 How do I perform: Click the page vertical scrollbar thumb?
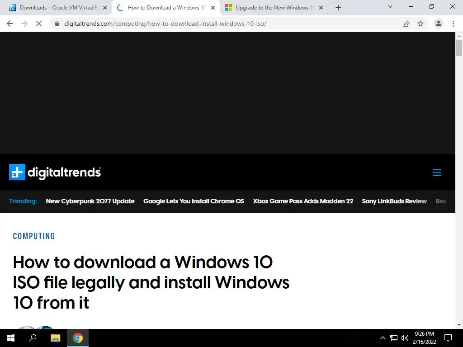pos(459,47)
